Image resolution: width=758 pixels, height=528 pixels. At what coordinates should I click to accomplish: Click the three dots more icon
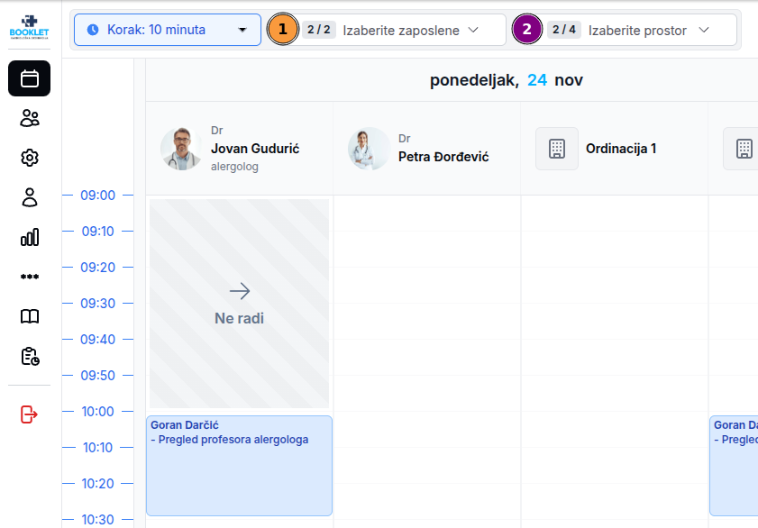tap(30, 277)
